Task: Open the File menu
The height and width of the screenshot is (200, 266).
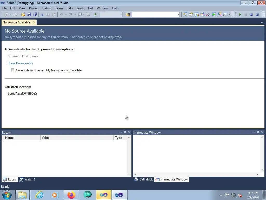Action: 4,8
